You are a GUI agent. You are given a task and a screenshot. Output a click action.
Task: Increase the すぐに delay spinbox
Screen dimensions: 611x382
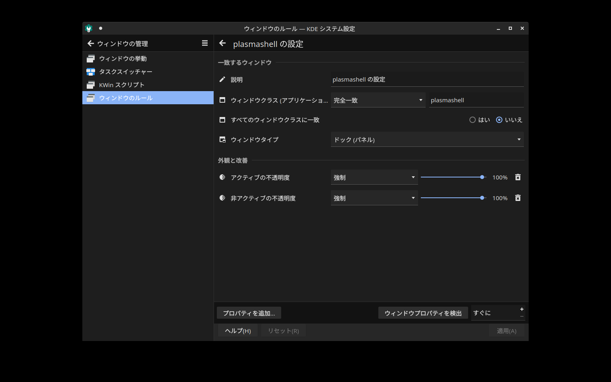point(521,309)
